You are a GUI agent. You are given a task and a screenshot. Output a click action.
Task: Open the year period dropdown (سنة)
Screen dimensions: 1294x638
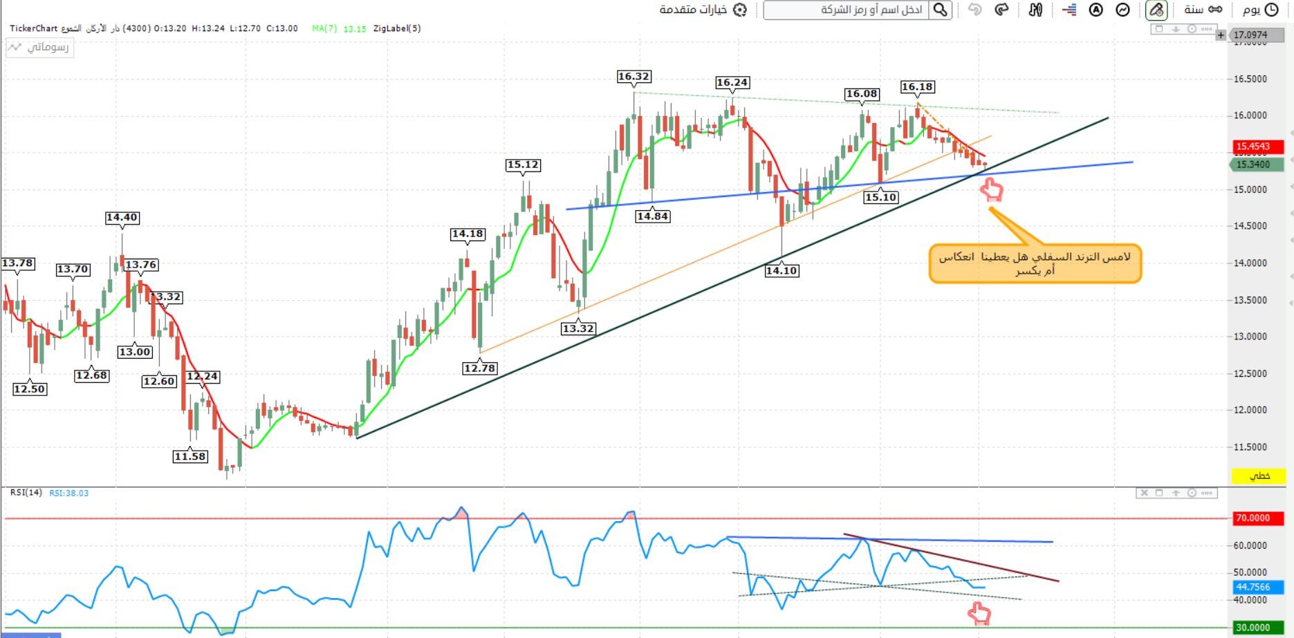1203,10
